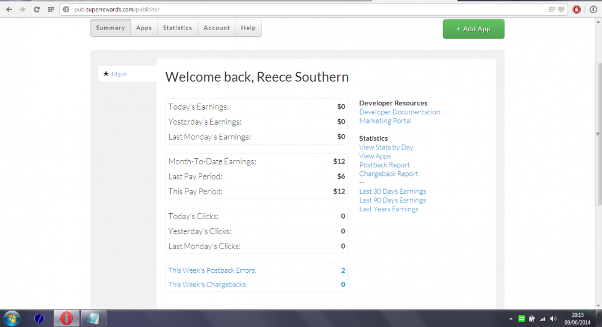Select Main in the left sidebar
The height and width of the screenshot is (327, 602).
119,74
